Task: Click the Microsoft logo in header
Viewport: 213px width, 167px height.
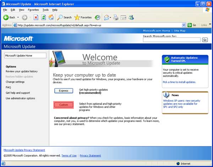Action: point(18,39)
